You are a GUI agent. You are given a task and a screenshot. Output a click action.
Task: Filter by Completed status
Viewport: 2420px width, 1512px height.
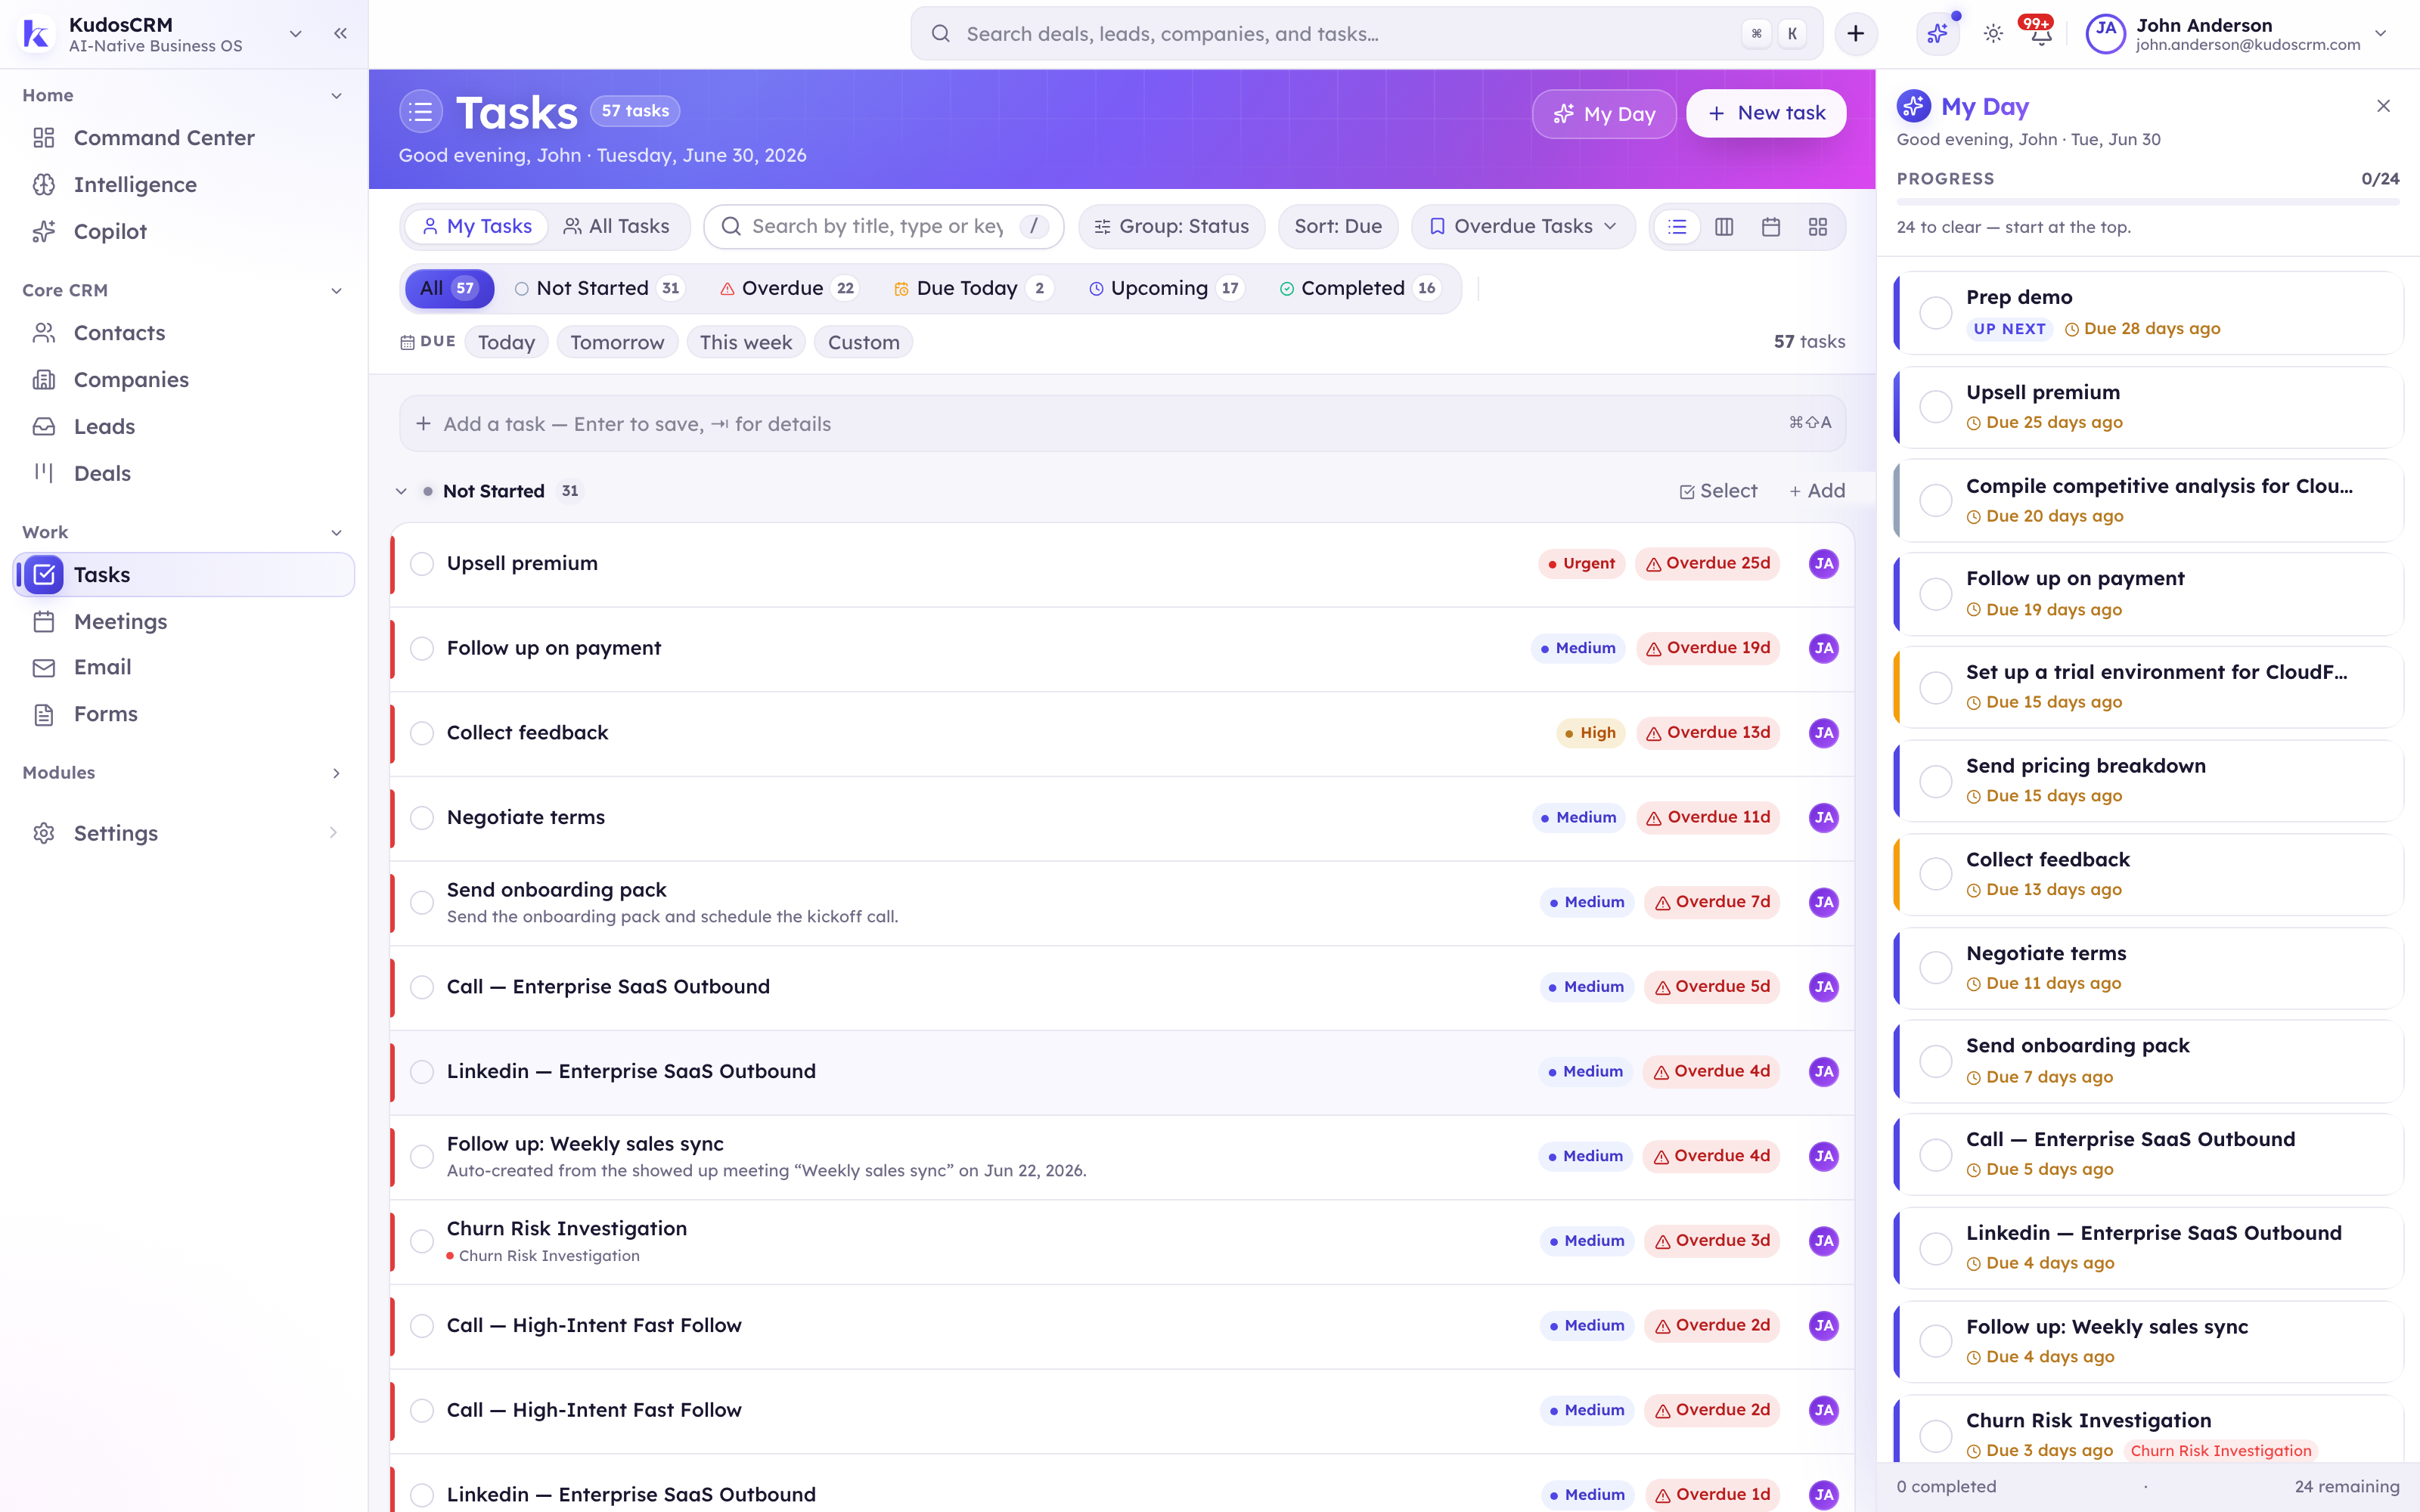click(1359, 289)
